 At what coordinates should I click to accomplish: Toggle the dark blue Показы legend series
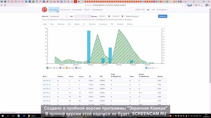click(x=78, y=68)
